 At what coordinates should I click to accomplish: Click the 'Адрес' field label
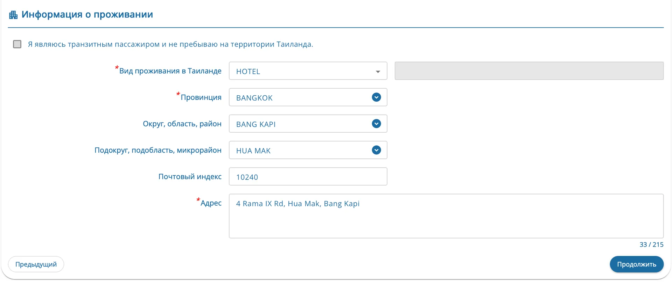(x=211, y=203)
